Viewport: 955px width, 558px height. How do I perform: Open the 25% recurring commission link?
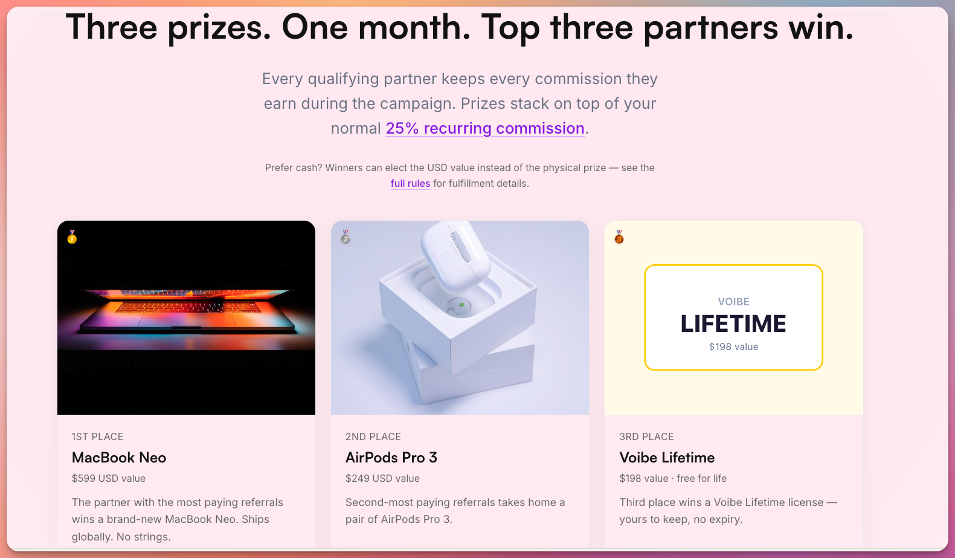point(485,129)
